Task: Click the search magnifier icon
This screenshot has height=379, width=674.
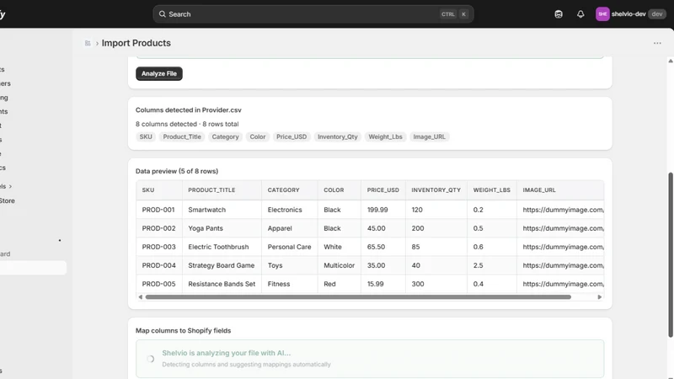Action: point(162,14)
